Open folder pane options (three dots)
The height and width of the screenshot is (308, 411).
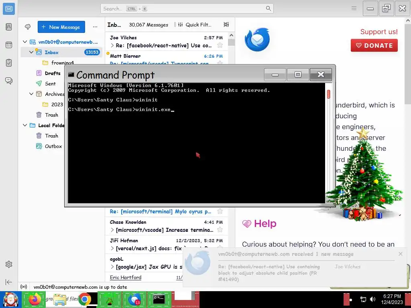(95, 27)
